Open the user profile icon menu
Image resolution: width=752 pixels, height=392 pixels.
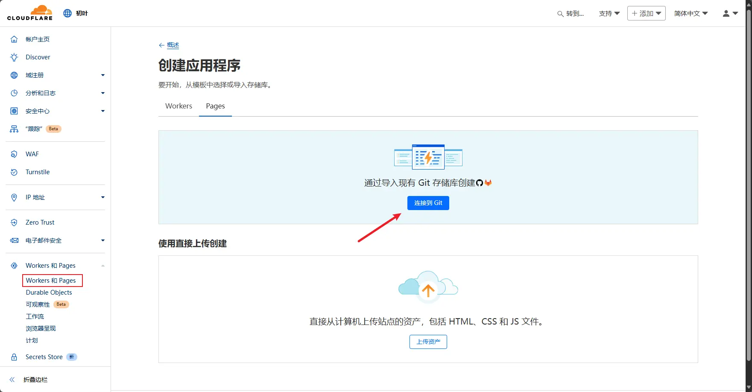tap(730, 14)
